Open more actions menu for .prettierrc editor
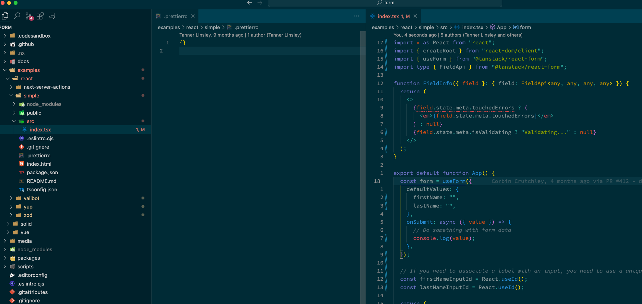This screenshot has width=642, height=304. coord(357,16)
